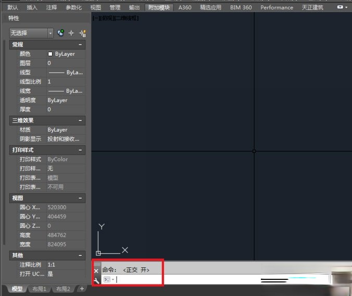
Task: Open the 视图 ribbon tab
Action: (95, 7)
